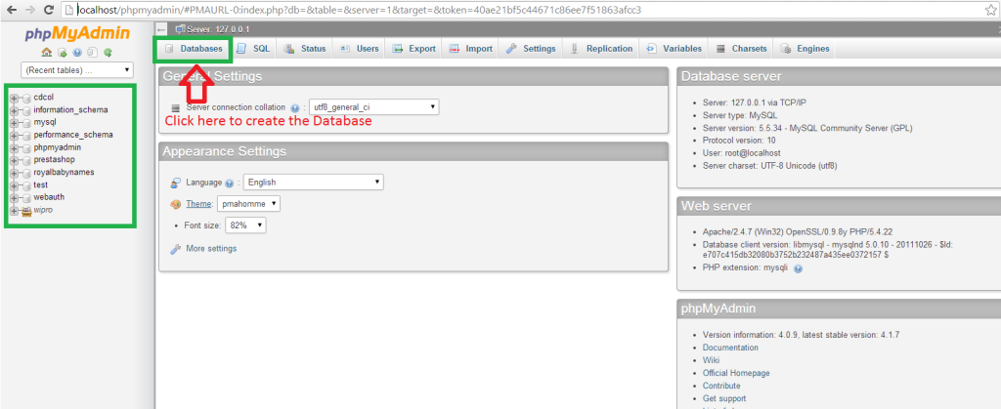Bookmark page with the star icon
The height and width of the screenshot is (409, 1001).
(x=990, y=10)
